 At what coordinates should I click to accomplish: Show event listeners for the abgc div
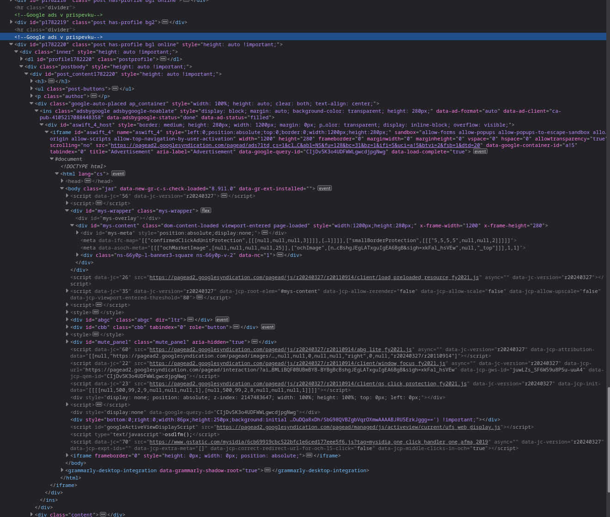222,320
